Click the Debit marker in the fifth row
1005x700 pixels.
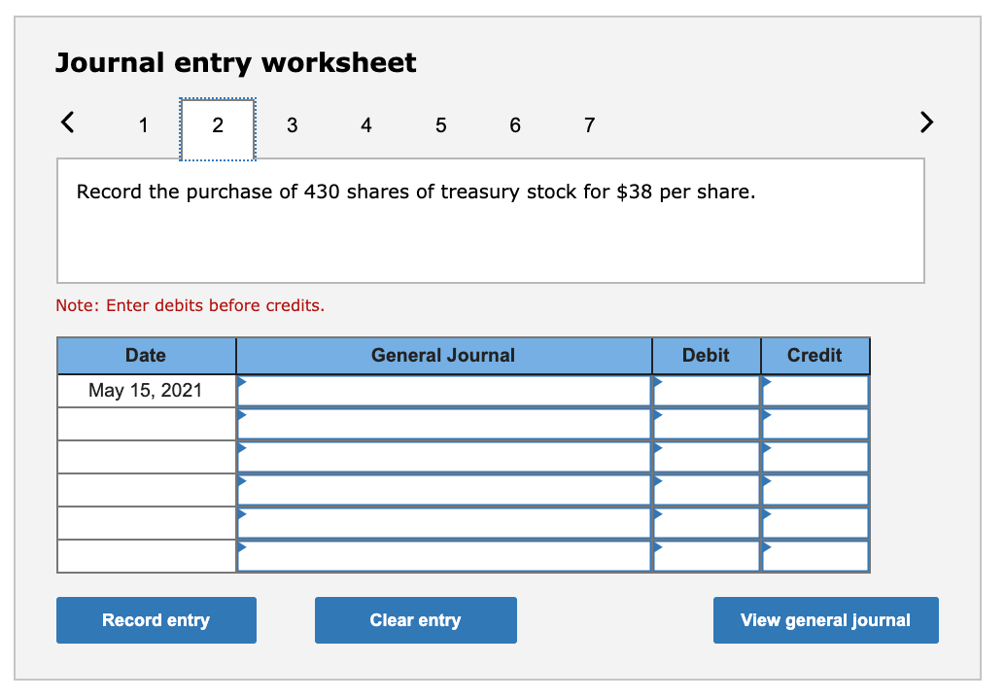659,515
